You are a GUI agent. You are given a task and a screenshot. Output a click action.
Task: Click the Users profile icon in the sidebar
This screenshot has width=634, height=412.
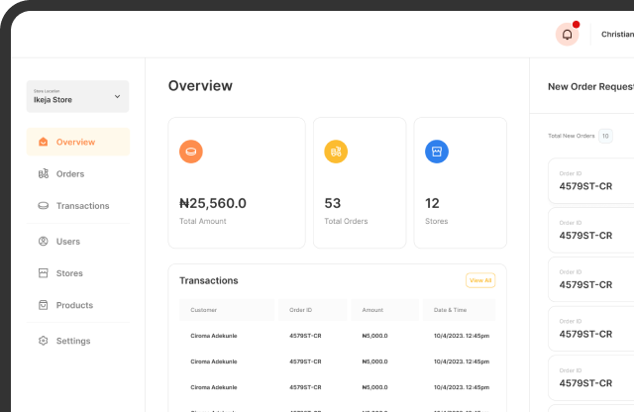point(44,242)
